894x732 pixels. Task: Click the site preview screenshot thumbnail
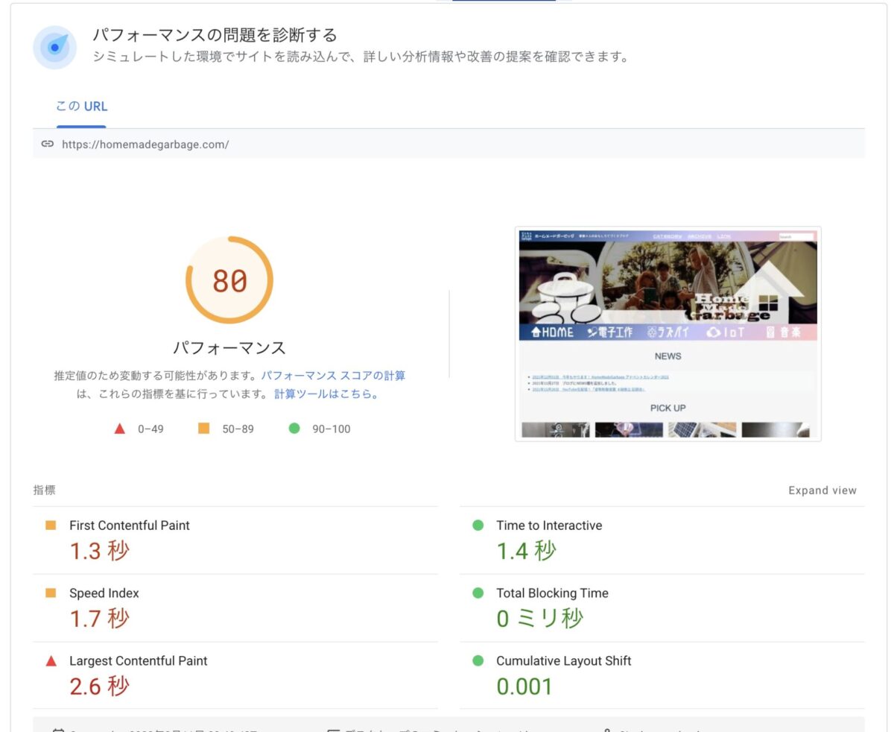(668, 333)
